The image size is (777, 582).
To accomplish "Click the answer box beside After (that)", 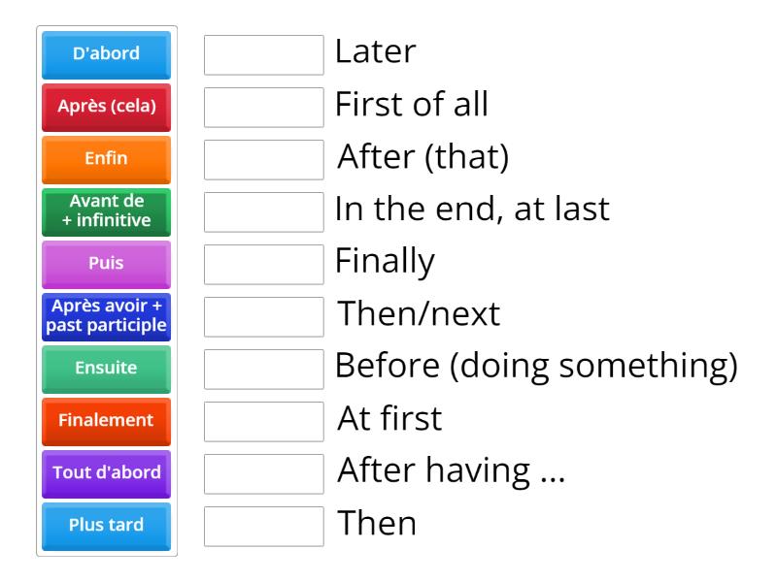I will pos(264,159).
